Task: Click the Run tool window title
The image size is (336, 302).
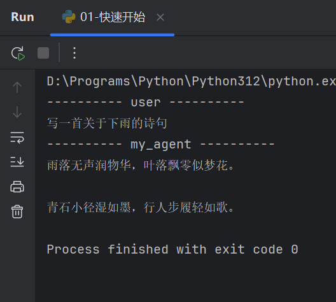Action: [22, 17]
